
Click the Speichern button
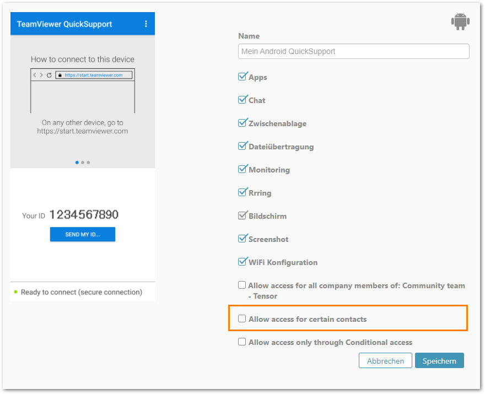coord(439,360)
